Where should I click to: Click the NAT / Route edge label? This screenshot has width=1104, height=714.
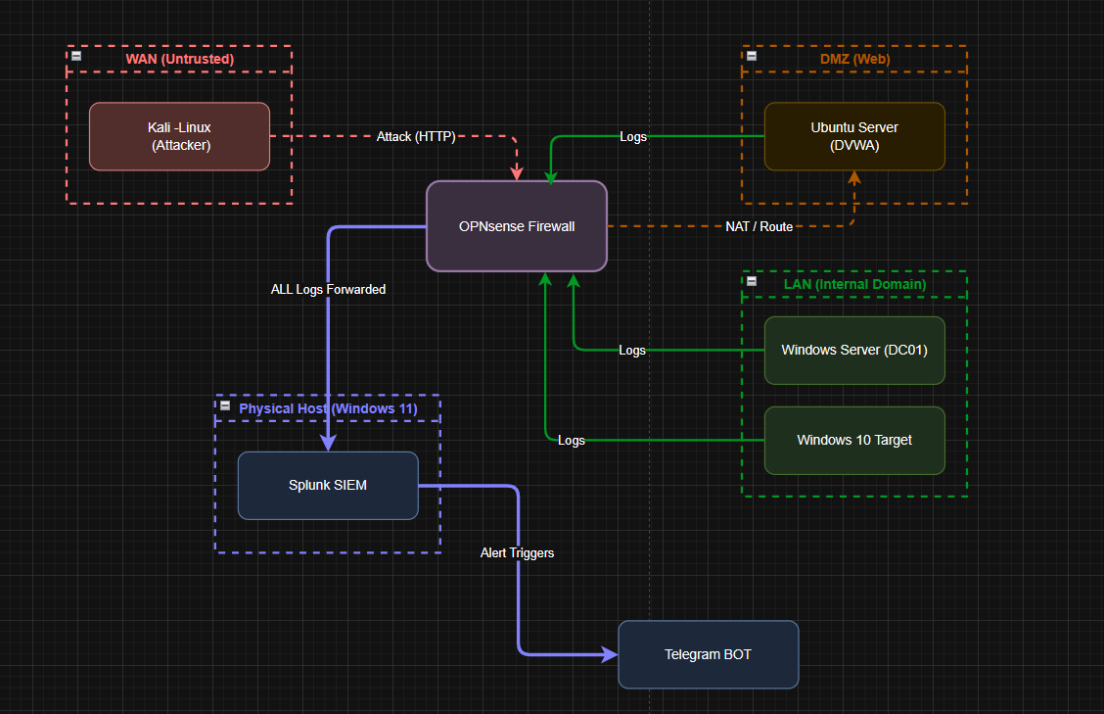tap(759, 227)
